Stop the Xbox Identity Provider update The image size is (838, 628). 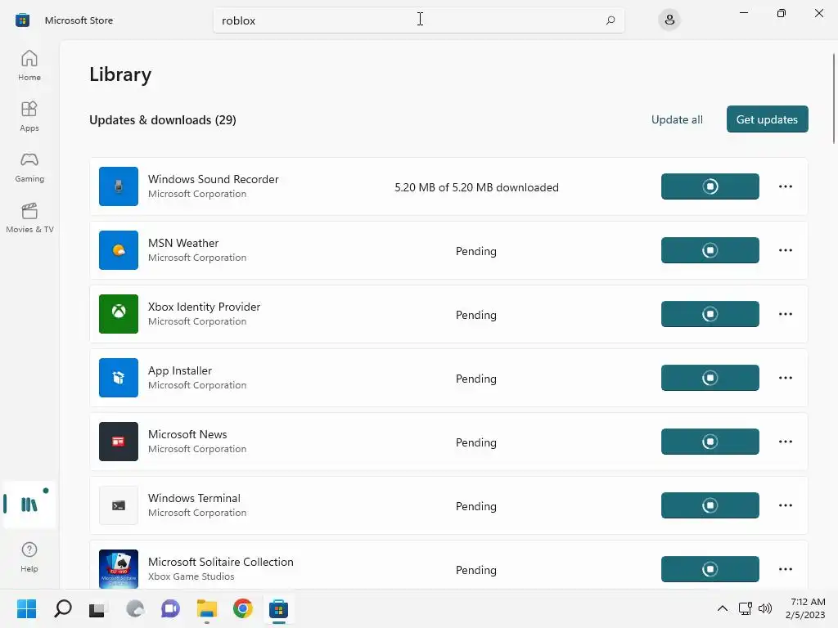pyautogui.click(x=710, y=314)
